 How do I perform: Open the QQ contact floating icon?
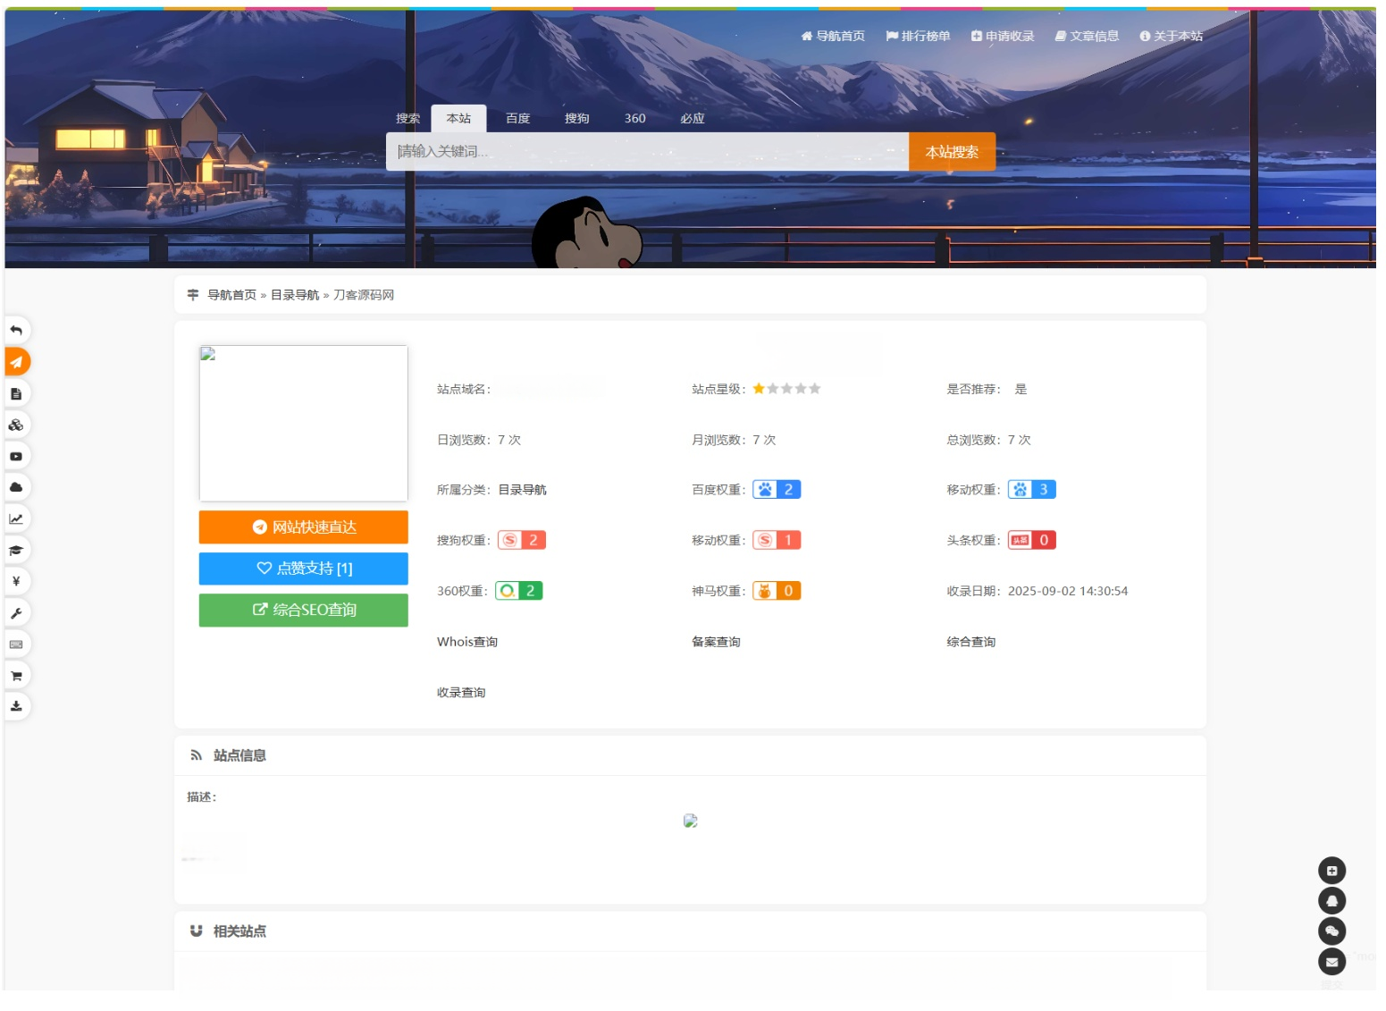pos(1331,900)
